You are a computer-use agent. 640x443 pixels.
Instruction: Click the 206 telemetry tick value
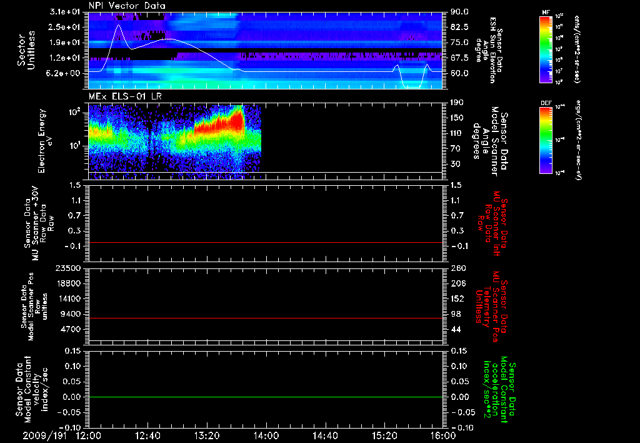458,283
